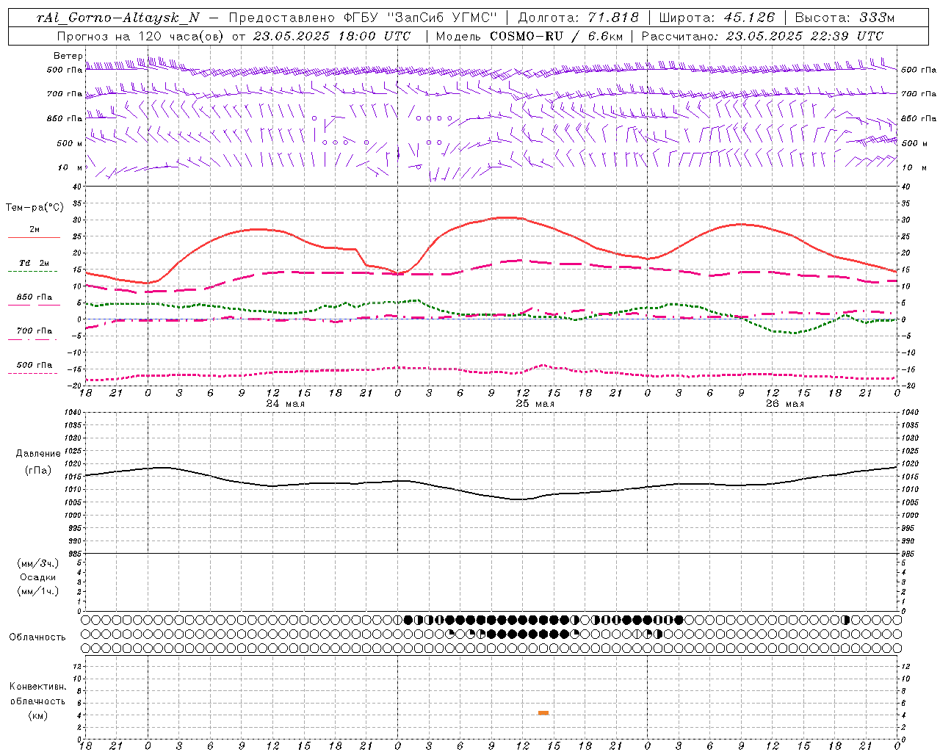Click the Ветер panel label
Screen dimensions: 940x752
68,56
